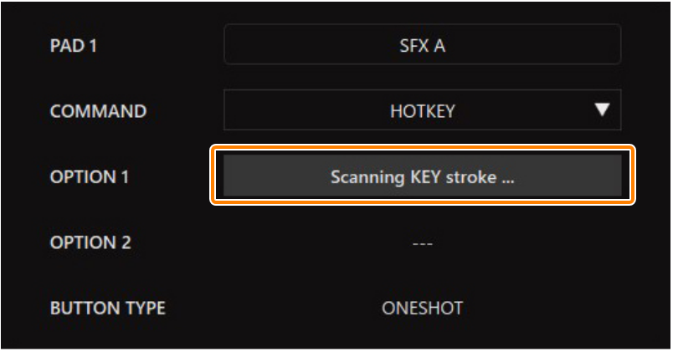The height and width of the screenshot is (352, 673).
Task: Click the gray key scanning bar
Action: point(423,176)
